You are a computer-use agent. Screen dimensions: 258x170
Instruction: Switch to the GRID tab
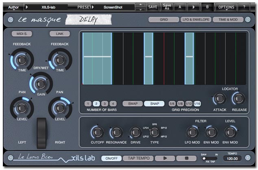[x=164, y=20]
